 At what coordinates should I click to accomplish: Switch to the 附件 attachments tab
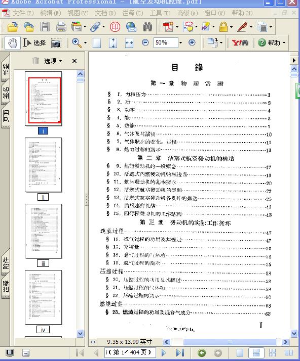[x=6, y=262]
